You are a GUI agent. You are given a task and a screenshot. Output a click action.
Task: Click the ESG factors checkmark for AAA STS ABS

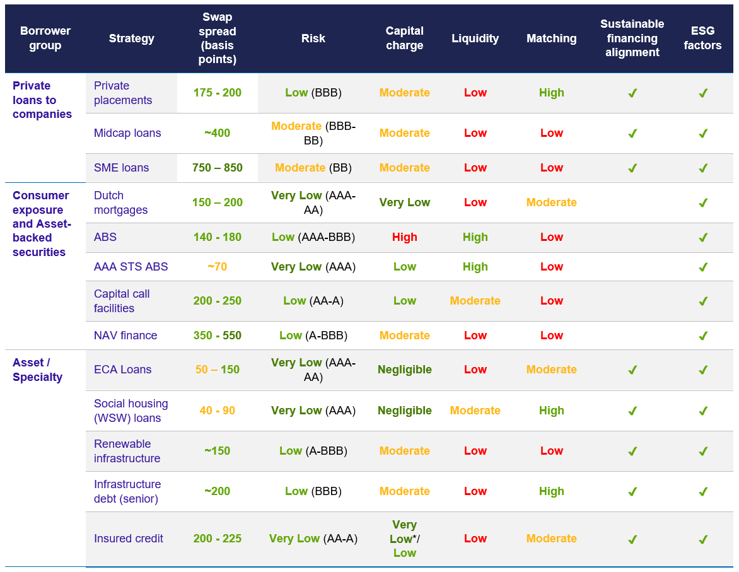(x=703, y=267)
